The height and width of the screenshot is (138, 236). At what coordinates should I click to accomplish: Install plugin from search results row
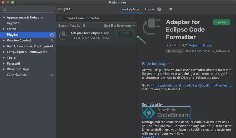click(125, 33)
